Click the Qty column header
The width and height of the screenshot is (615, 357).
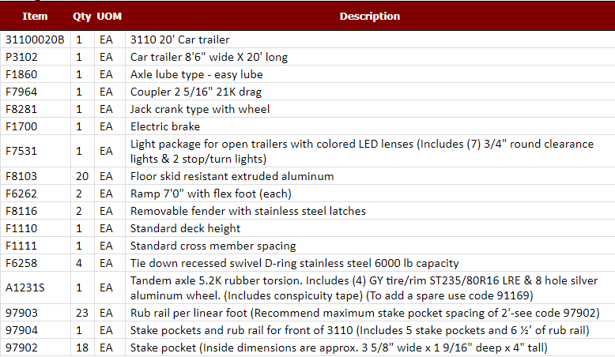point(82,16)
